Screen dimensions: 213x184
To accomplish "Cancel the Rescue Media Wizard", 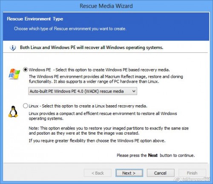I will (x=161, y=173).
